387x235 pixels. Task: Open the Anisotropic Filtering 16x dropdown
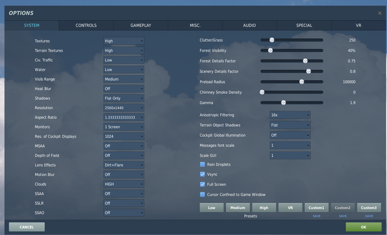(x=290, y=115)
